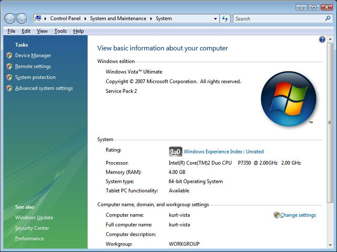Click the Windows Vista logo orb
The width and height of the screenshot is (337, 252).
click(x=289, y=99)
